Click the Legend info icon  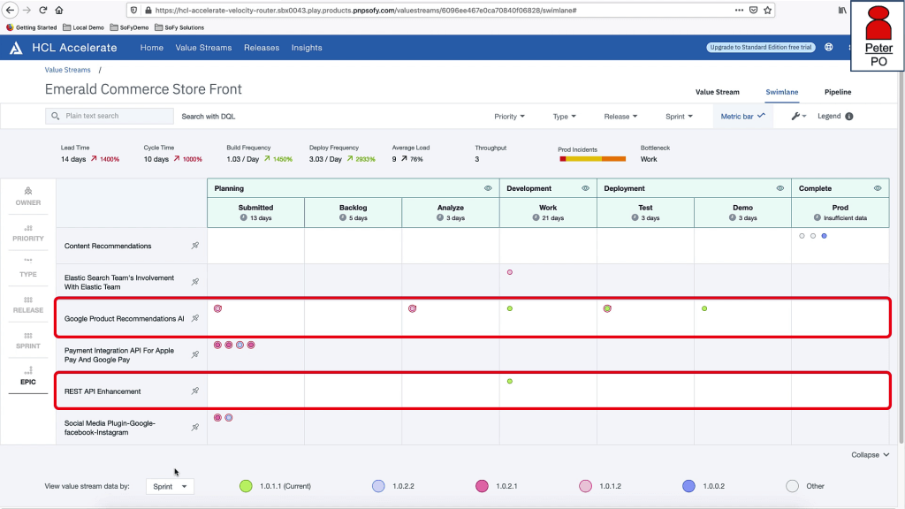[849, 116]
